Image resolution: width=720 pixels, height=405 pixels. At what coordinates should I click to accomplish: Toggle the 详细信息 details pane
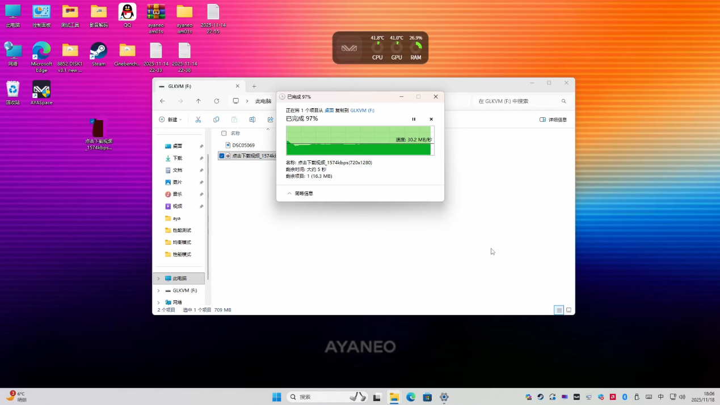point(553,120)
